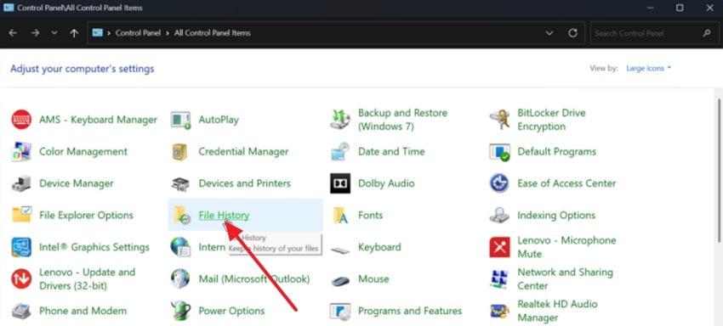
Task: Expand the address bar history chevron
Action: click(x=549, y=33)
